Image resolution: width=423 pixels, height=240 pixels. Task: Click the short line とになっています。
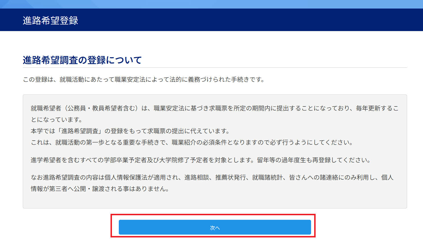56,120
